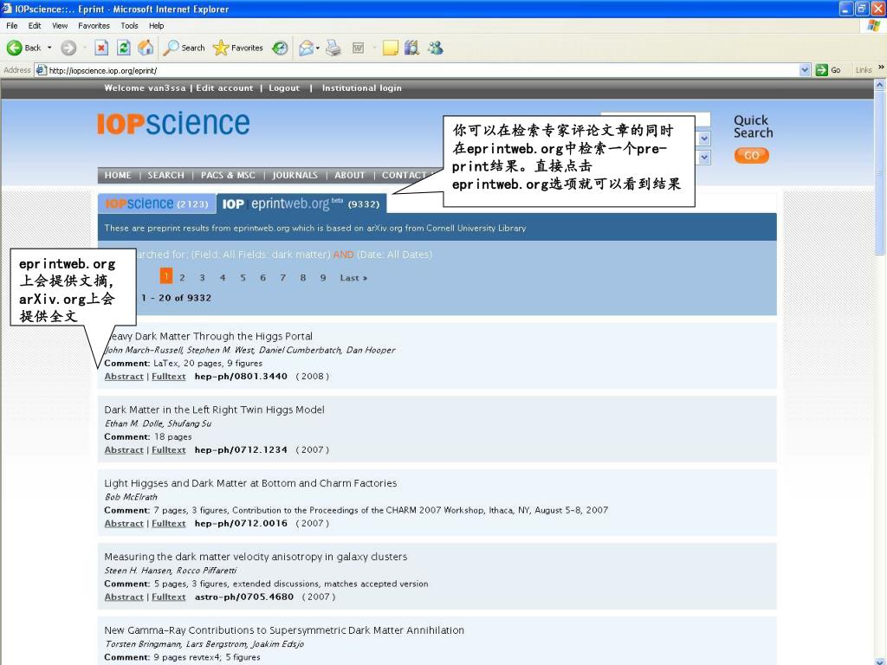
Task: Open Abstract for astro-ph/0705.4680
Action: [x=124, y=597]
